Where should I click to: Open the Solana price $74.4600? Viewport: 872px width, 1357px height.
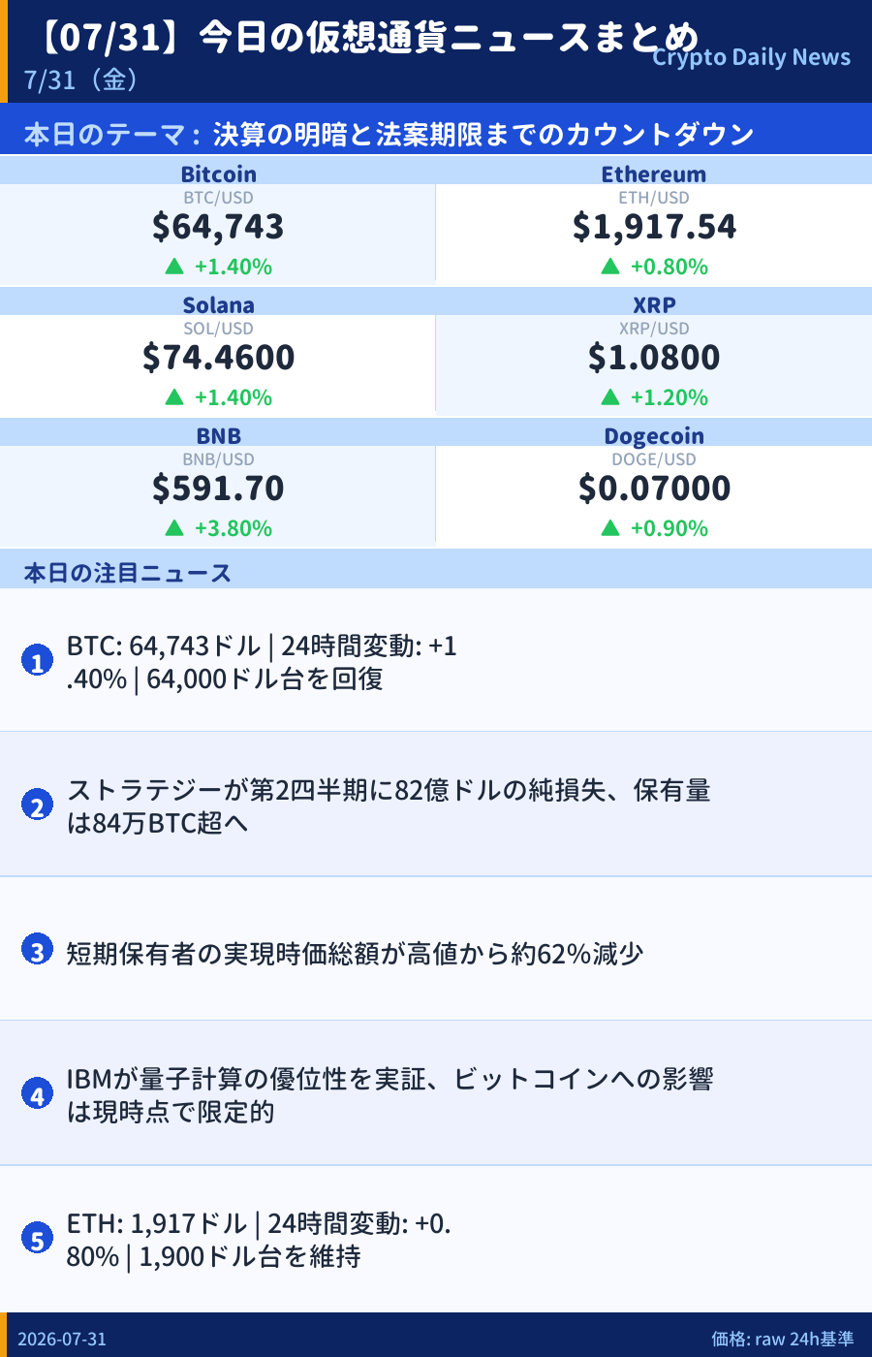pyautogui.click(x=218, y=357)
